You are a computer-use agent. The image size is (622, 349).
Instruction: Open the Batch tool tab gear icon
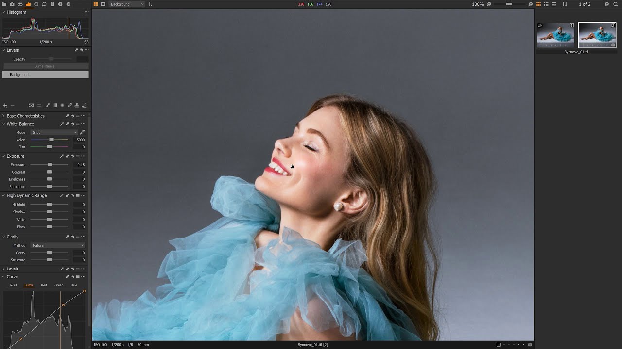[68, 4]
